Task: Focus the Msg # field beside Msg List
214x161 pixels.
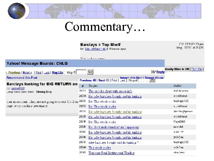Action: (x=81, y=72)
